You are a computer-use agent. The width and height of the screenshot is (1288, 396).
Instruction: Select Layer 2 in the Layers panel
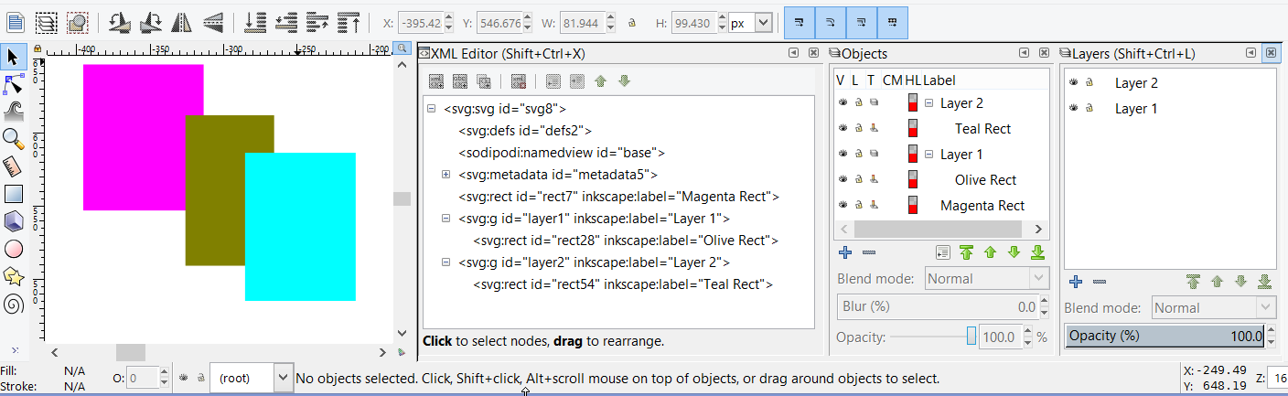tap(1136, 83)
